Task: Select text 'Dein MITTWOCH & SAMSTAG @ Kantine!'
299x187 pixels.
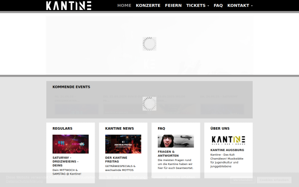Action: [x=67, y=172]
